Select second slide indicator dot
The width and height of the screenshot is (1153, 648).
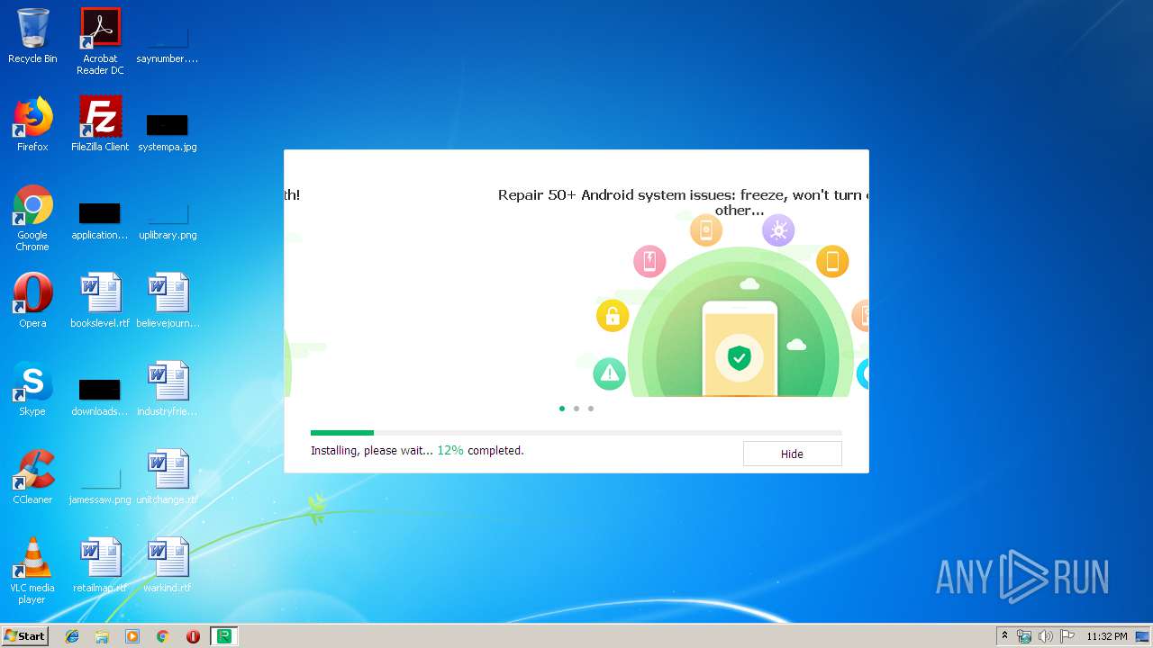[x=576, y=409]
